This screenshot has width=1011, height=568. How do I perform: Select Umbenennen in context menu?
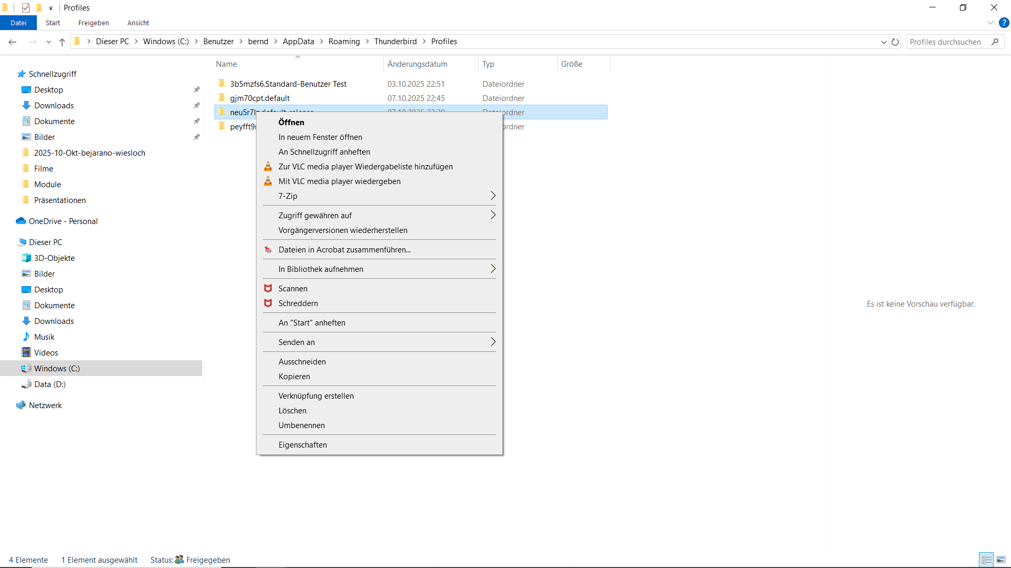coord(301,425)
